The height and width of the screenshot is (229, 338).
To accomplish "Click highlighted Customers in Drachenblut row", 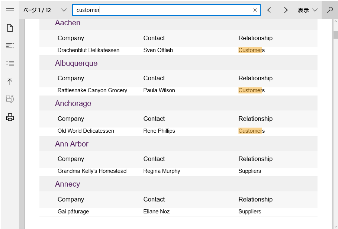I will coord(252,50).
